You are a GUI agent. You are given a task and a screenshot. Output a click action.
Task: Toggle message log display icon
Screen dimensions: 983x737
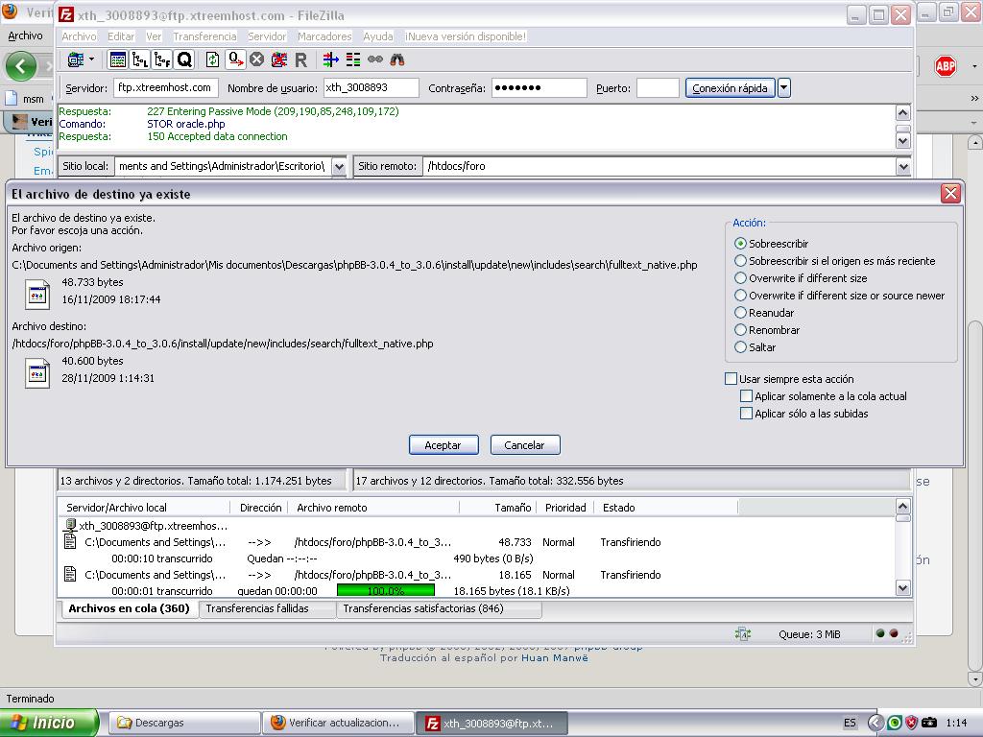(117, 59)
